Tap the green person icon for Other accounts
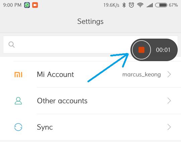The width and height of the screenshot is (181, 142). coord(18,101)
